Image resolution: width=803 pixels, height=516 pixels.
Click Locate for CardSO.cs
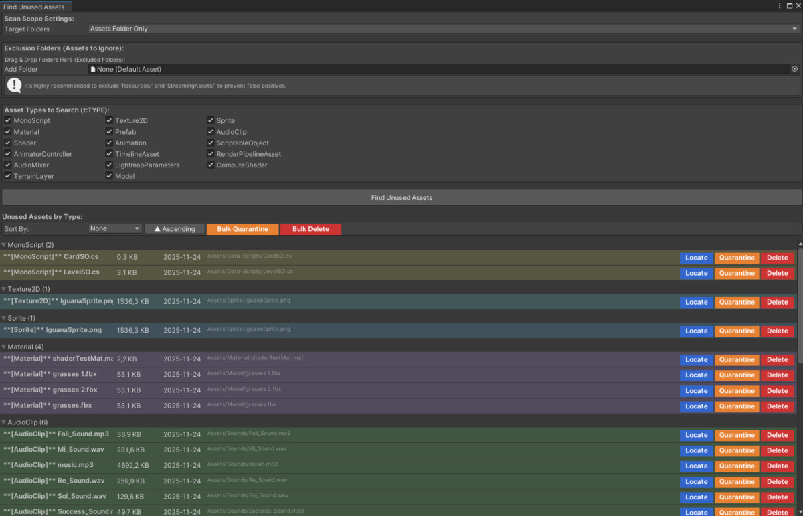click(696, 258)
